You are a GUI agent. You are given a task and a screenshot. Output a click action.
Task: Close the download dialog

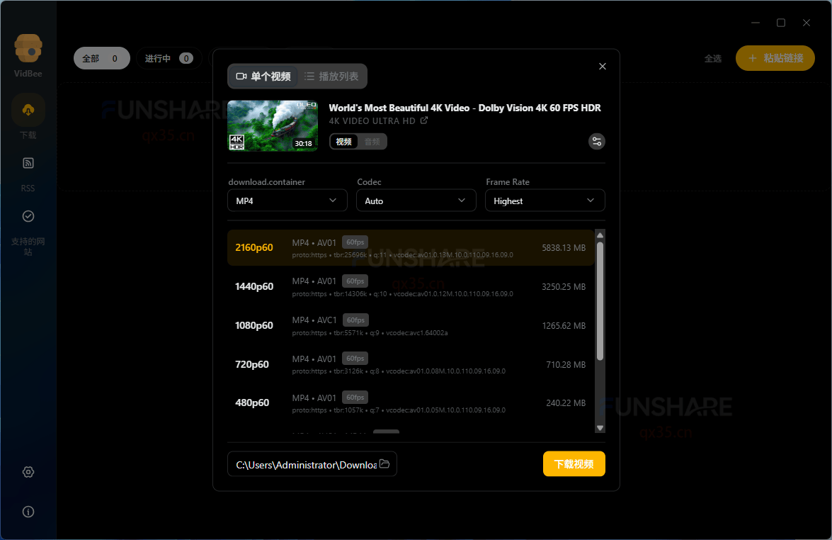(603, 67)
